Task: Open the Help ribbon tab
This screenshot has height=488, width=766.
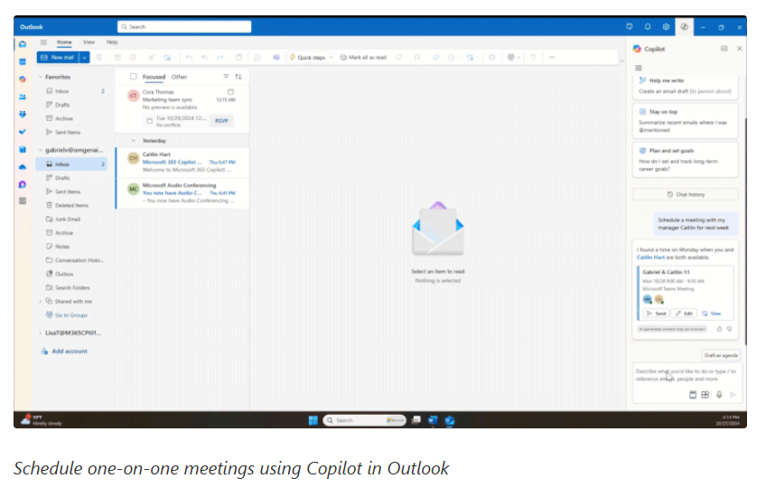Action: (112, 42)
